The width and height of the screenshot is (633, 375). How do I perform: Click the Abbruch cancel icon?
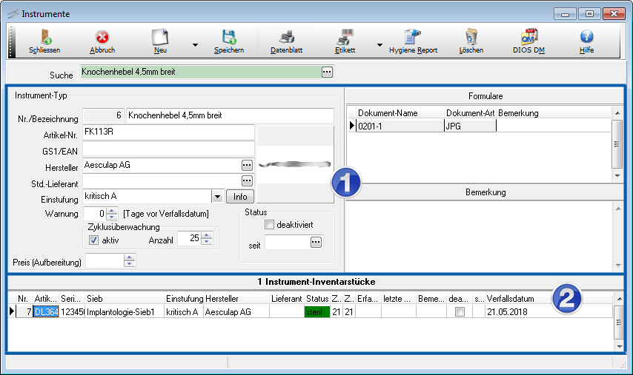coord(102,38)
